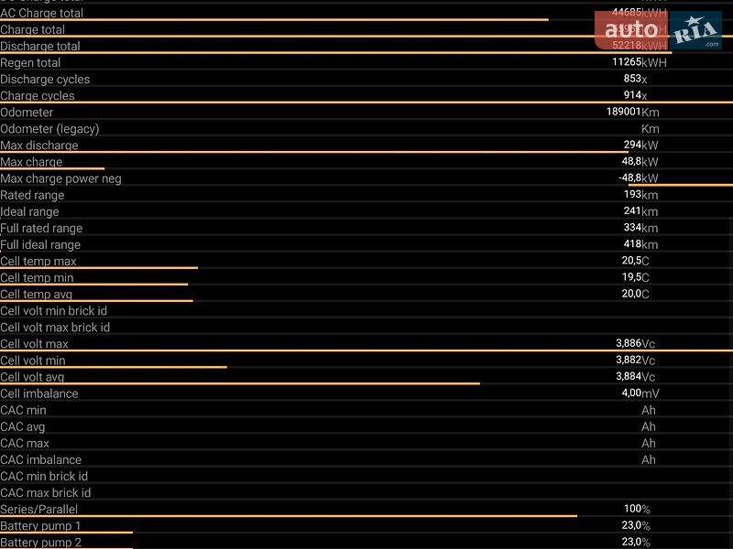
Task: Click the 'CAC min brick id' label
Action: tap(44, 476)
